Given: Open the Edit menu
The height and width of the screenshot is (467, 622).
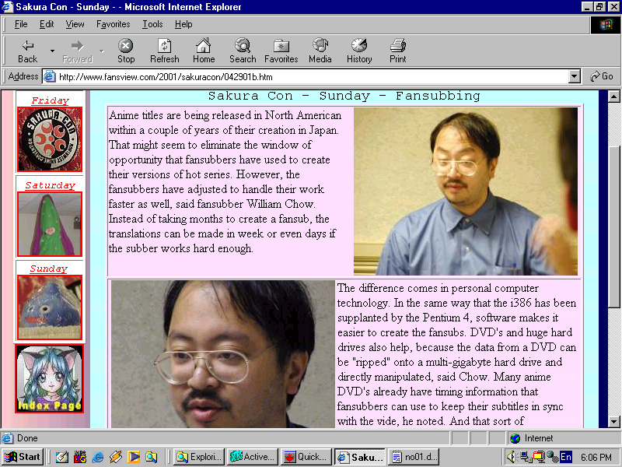Looking at the screenshot, I should pos(47,24).
